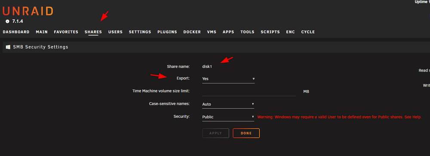Go to the Plugins tab
The height and width of the screenshot is (156, 430).
167,32
